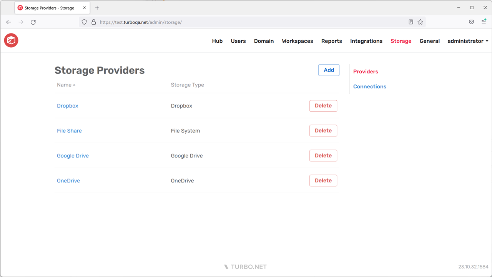492x277 pixels.
Task: Click the Turbo.net logo icon
Action: pos(11,40)
